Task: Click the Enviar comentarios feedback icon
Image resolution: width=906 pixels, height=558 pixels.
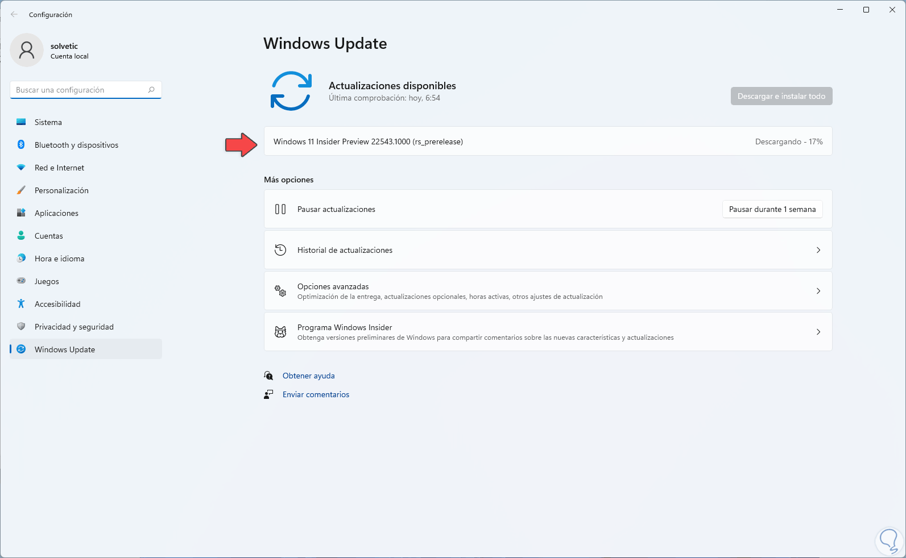Action: 268,394
